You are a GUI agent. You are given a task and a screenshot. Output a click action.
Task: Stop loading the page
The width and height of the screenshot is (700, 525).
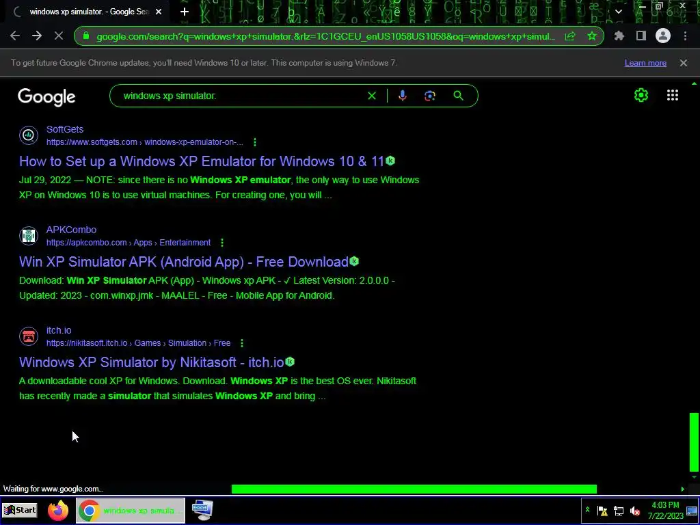click(59, 36)
